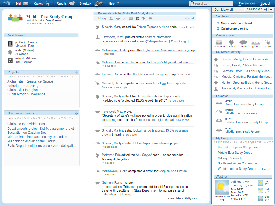Toggle the node puzzle-piece activity filter
Viewport: 275px width, 206px height.
[x=144, y=18]
